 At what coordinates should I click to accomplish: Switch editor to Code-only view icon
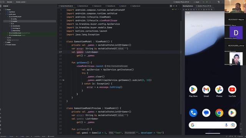[171, 6]
